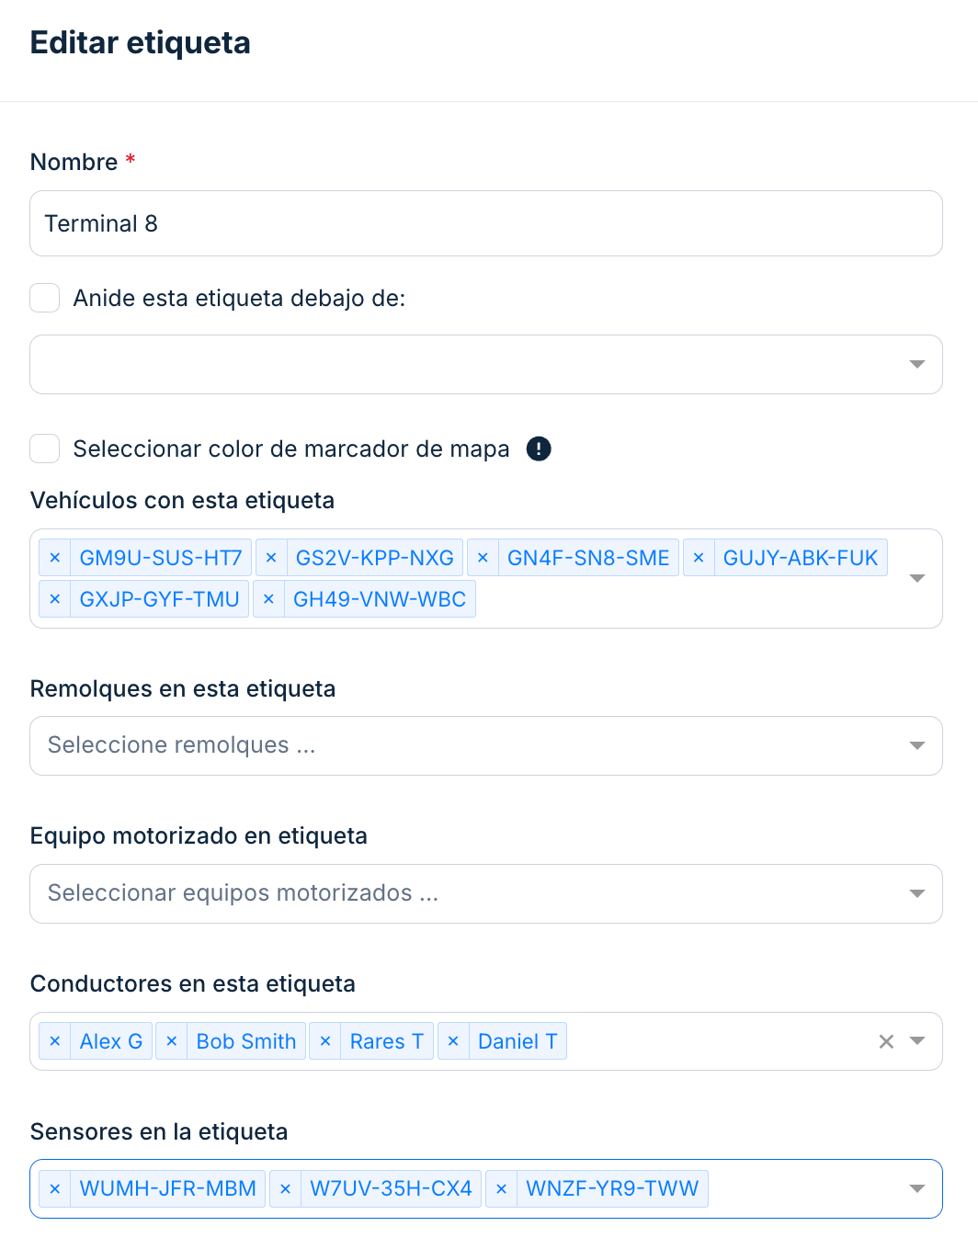Remove driver Alex G from the tag
978x1249 pixels.
(55, 1041)
